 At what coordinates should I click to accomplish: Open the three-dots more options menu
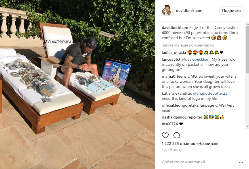coord(241,162)
